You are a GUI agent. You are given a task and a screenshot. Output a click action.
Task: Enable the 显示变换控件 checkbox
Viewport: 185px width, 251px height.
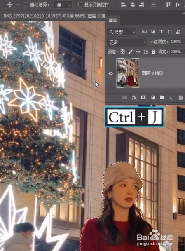point(80,5)
